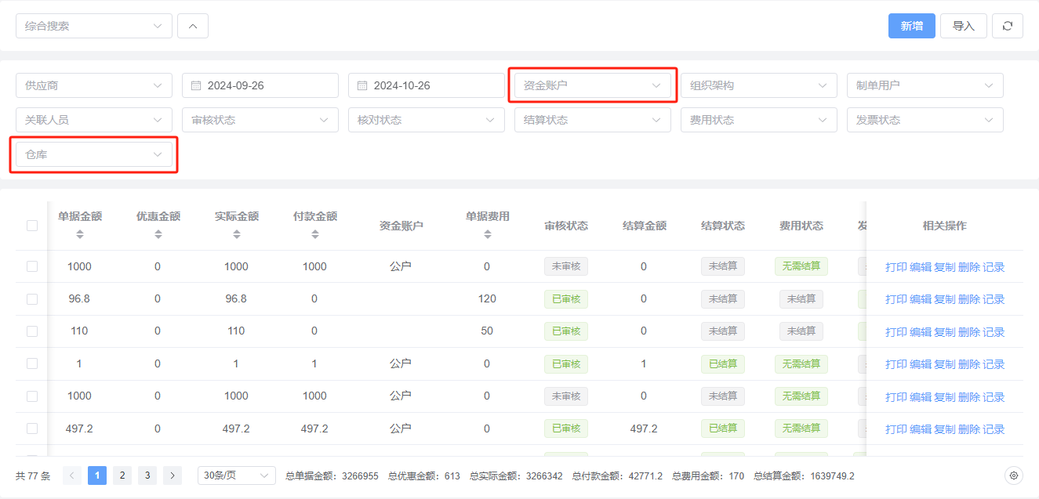Jump to page 3

tap(147, 475)
